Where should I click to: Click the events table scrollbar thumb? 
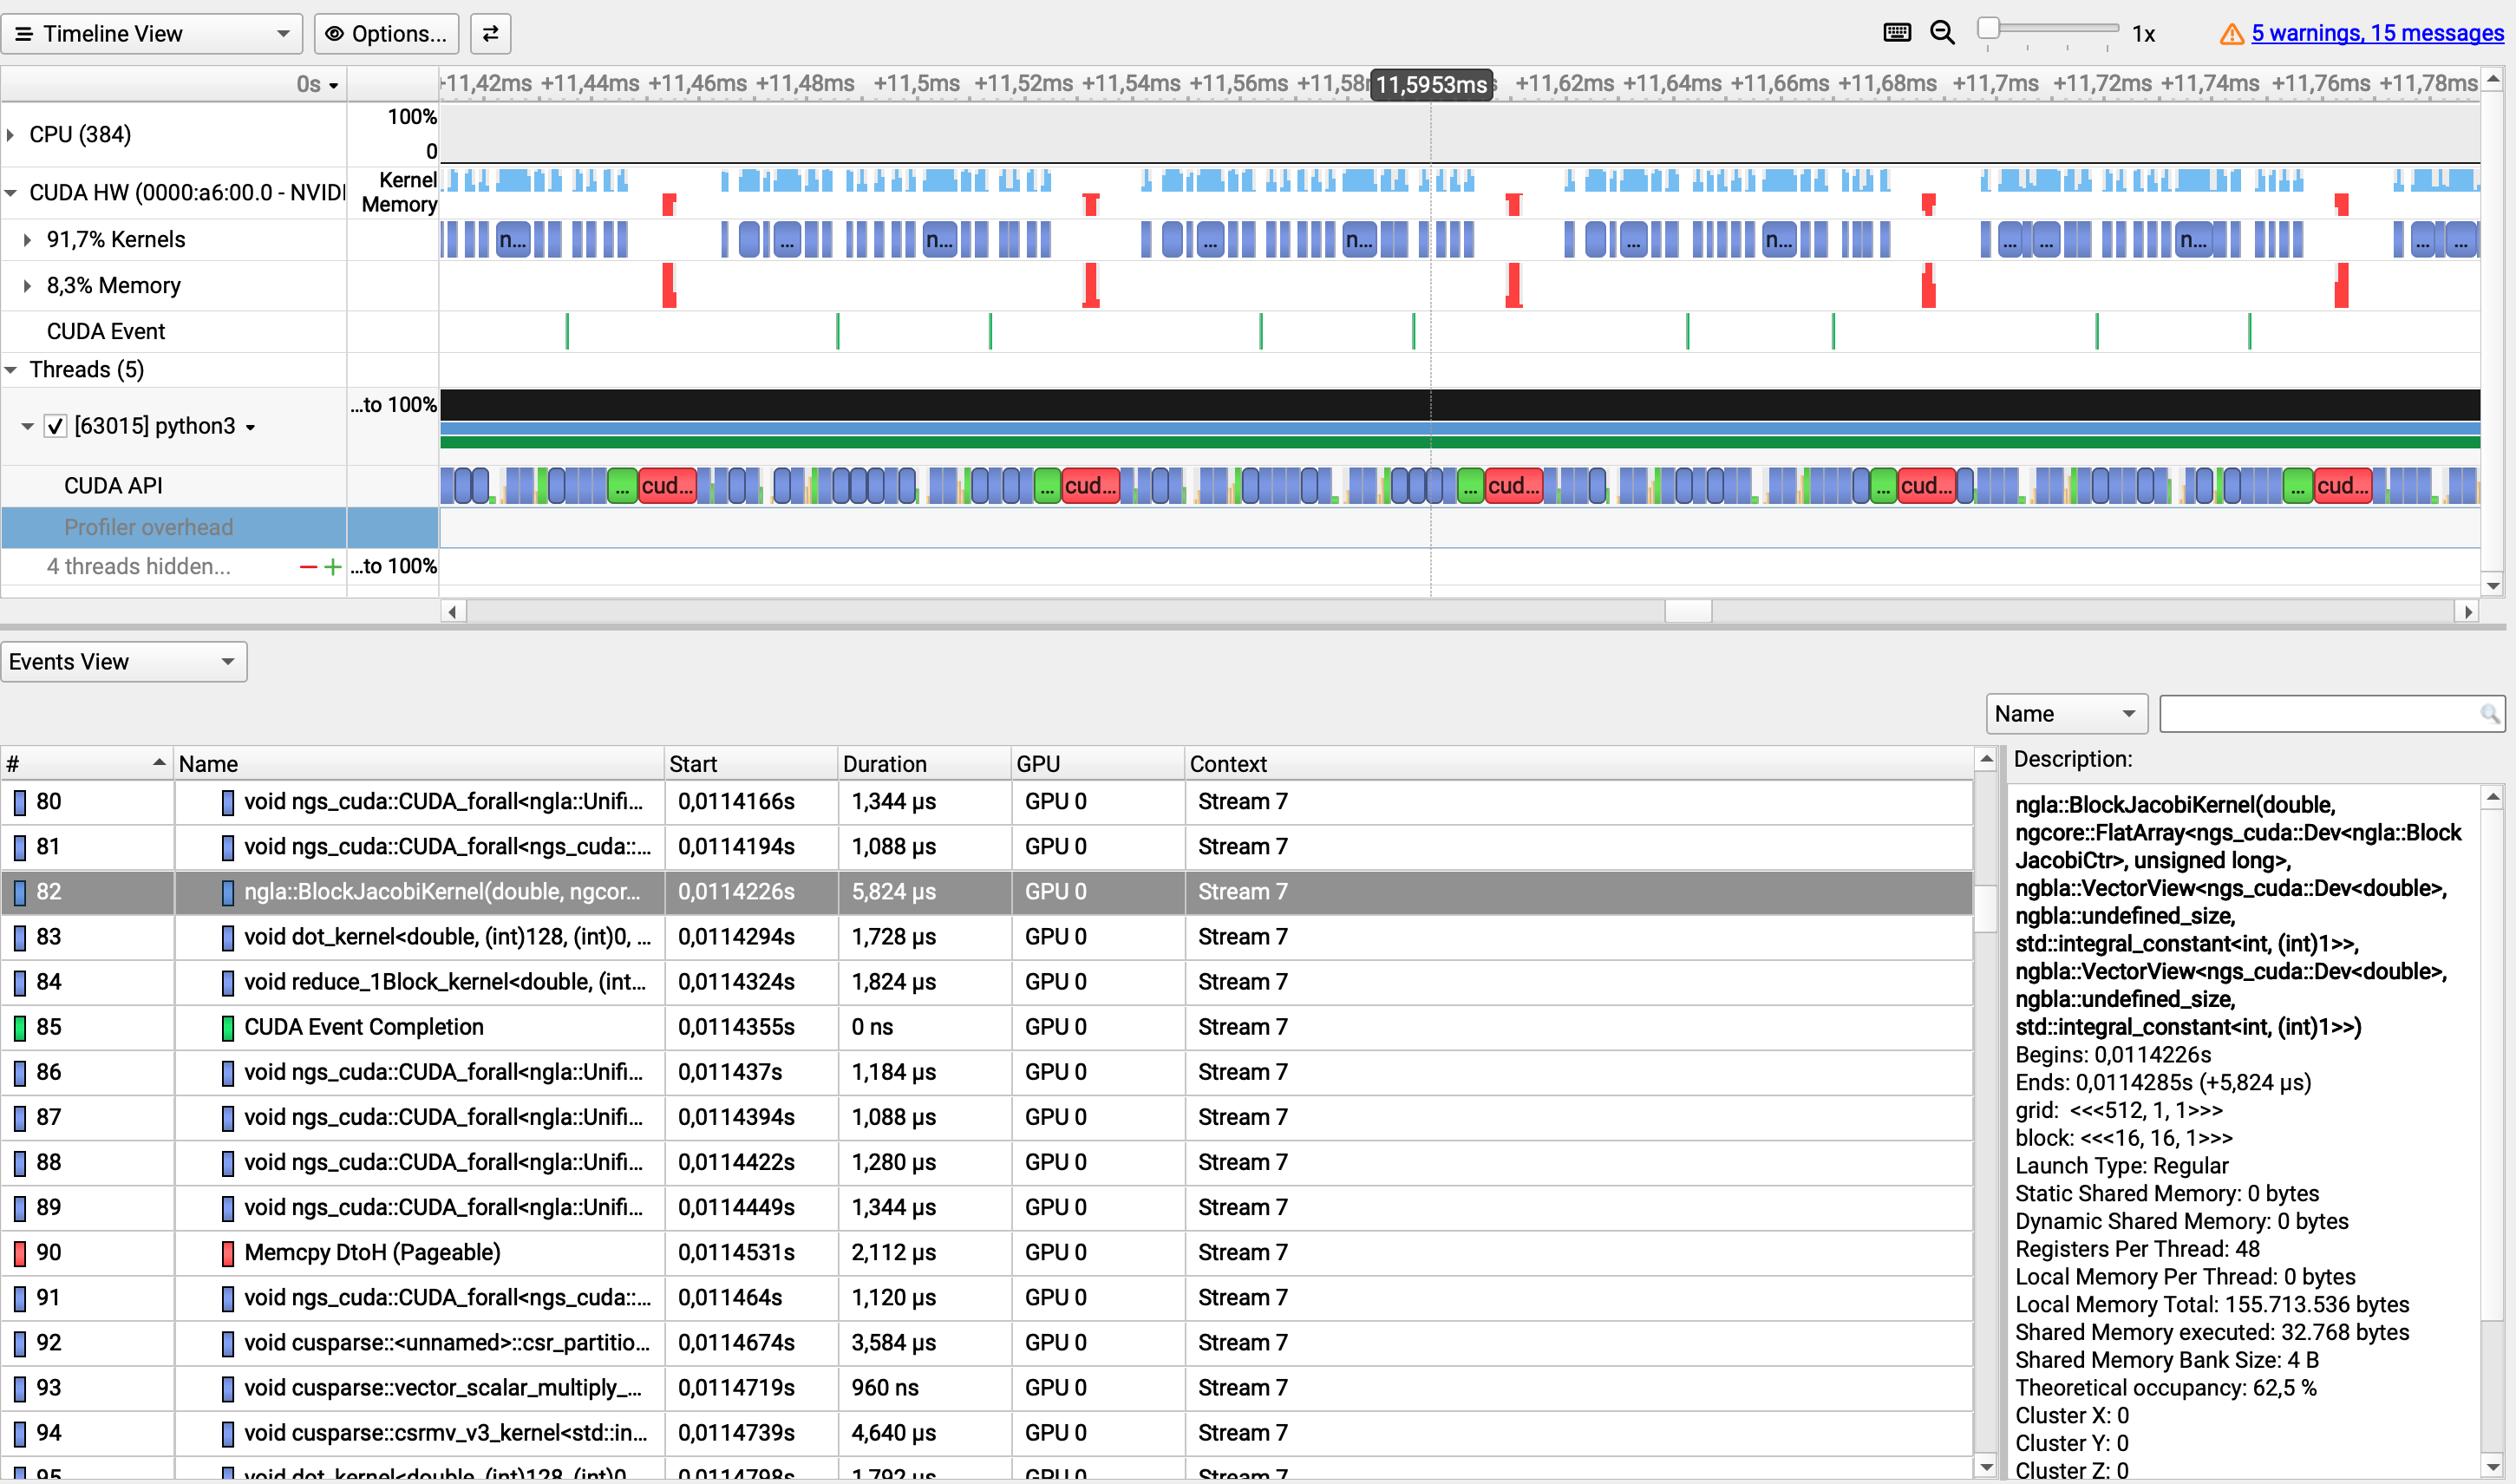point(1986,908)
